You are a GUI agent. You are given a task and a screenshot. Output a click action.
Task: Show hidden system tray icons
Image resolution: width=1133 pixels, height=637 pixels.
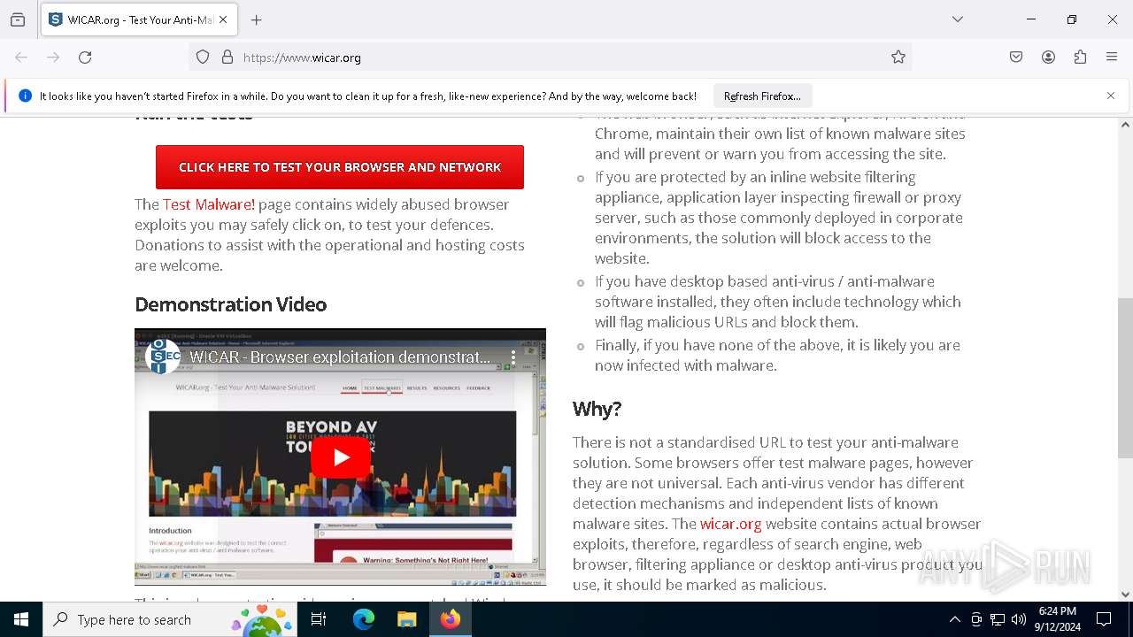pos(954,619)
